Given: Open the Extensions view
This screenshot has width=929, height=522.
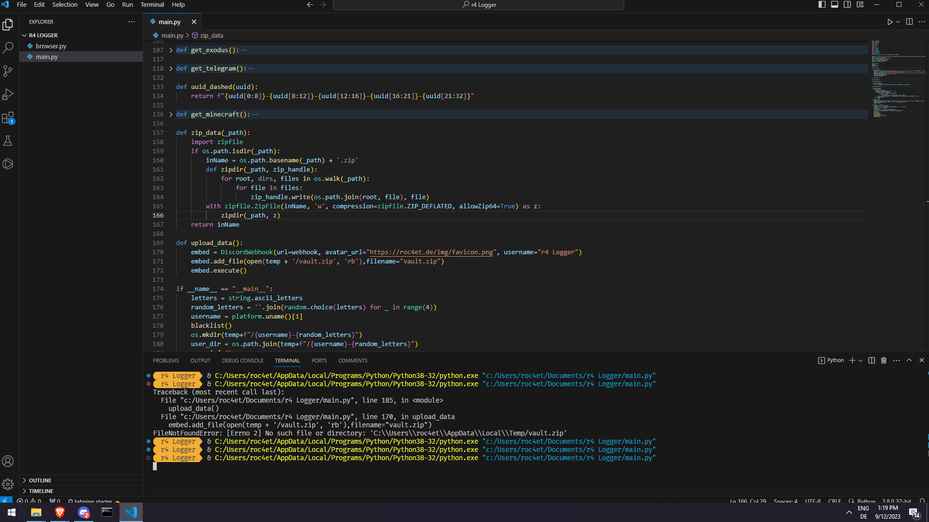Looking at the screenshot, I should [x=8, y=117].
